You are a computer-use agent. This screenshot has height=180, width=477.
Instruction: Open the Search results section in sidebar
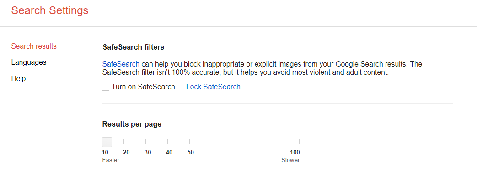[34, 46]
